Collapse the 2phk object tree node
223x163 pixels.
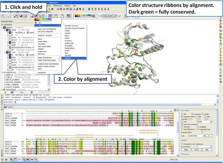tap(5, 30)
